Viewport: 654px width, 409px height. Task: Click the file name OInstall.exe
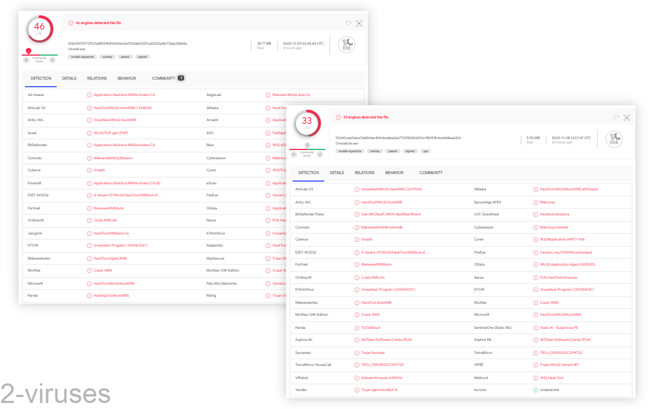point(77,49)
